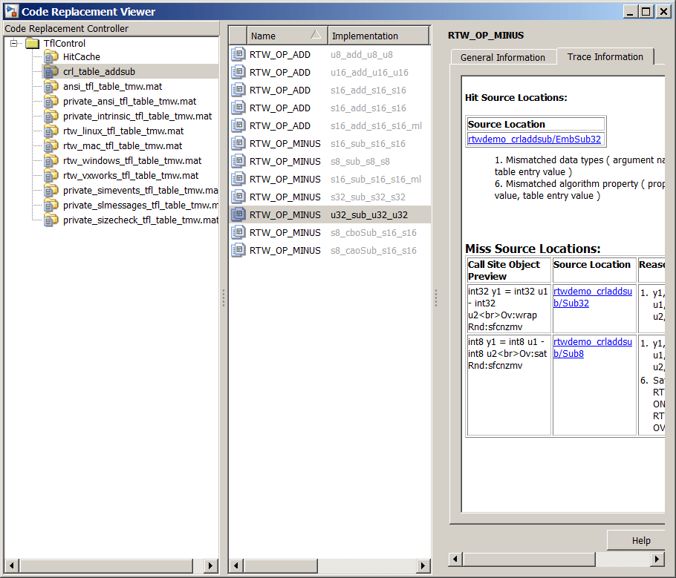Select ansi_tfl_table_tmw.mat in tree
Screen dimensions: 676x578
[112, 87]
